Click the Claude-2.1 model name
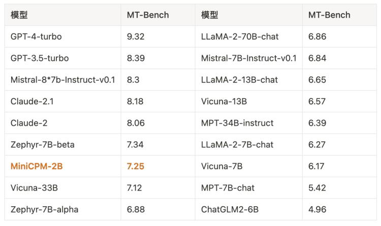This screenshot has height=226, width=381. [32, 101]
